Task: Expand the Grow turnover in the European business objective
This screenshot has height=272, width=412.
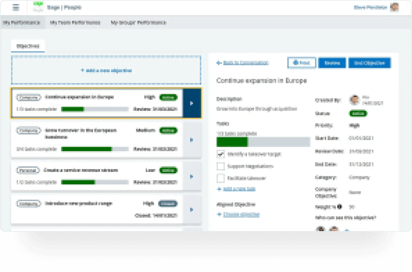Action: tap(192, 140)
